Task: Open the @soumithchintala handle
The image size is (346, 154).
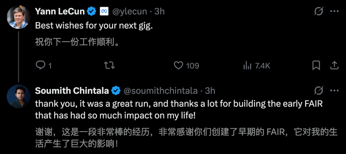Action: click(x=160, y=91)
